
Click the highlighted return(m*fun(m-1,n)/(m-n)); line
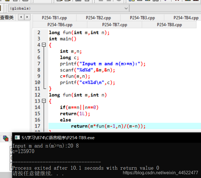108,126
